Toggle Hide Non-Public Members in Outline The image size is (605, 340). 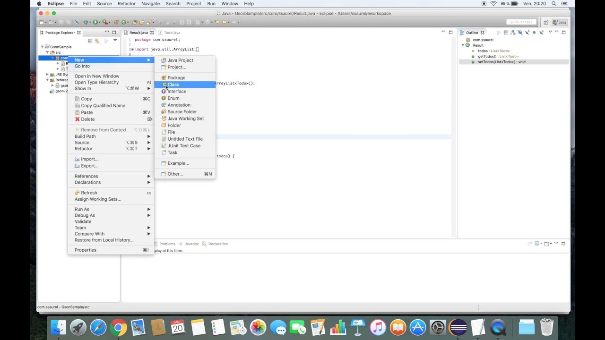[x=534, y=33]
